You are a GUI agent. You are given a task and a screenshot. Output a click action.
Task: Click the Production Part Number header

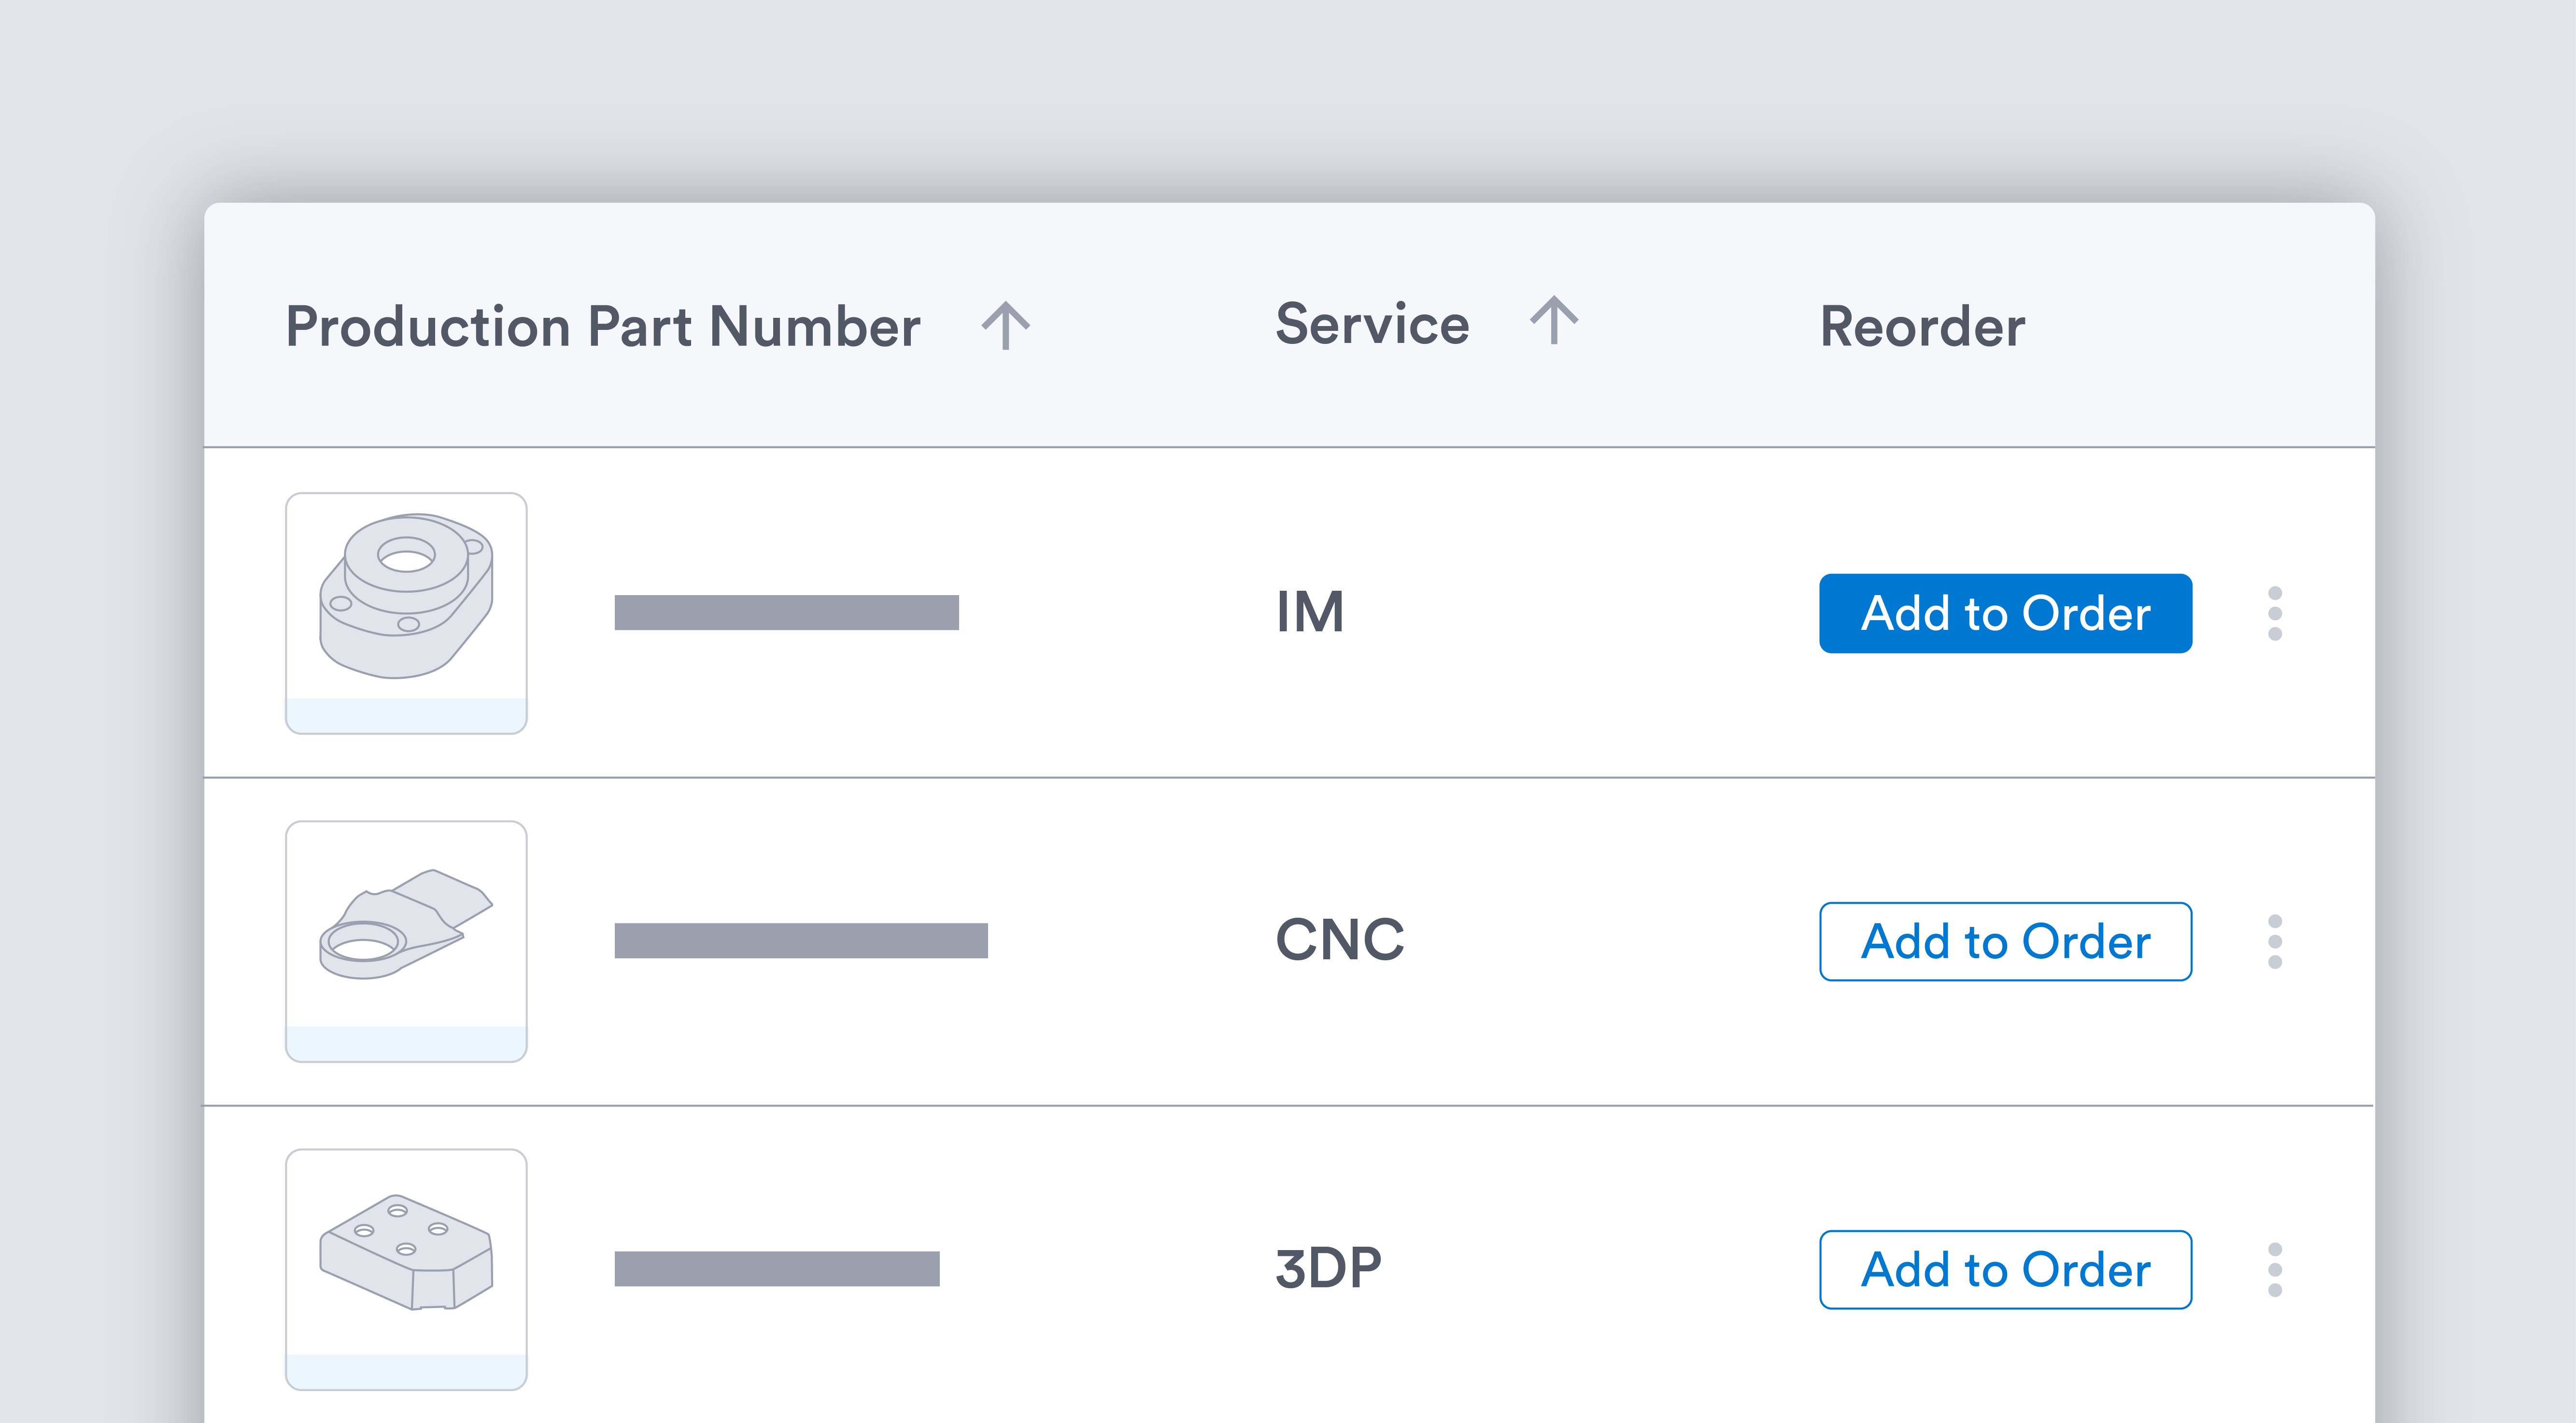point(603,326)
